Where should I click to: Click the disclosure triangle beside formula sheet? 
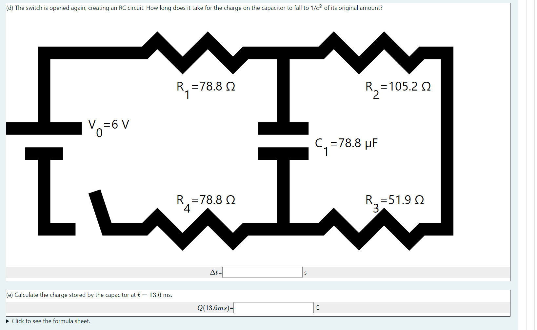tap(7, 321)
